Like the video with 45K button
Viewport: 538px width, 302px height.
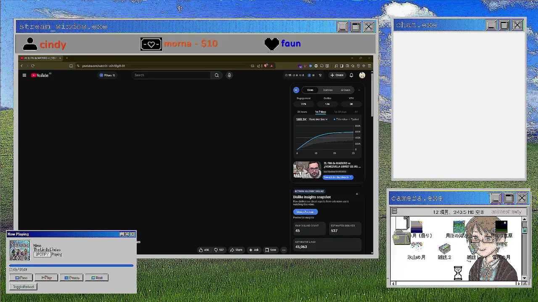click(204, 250)
